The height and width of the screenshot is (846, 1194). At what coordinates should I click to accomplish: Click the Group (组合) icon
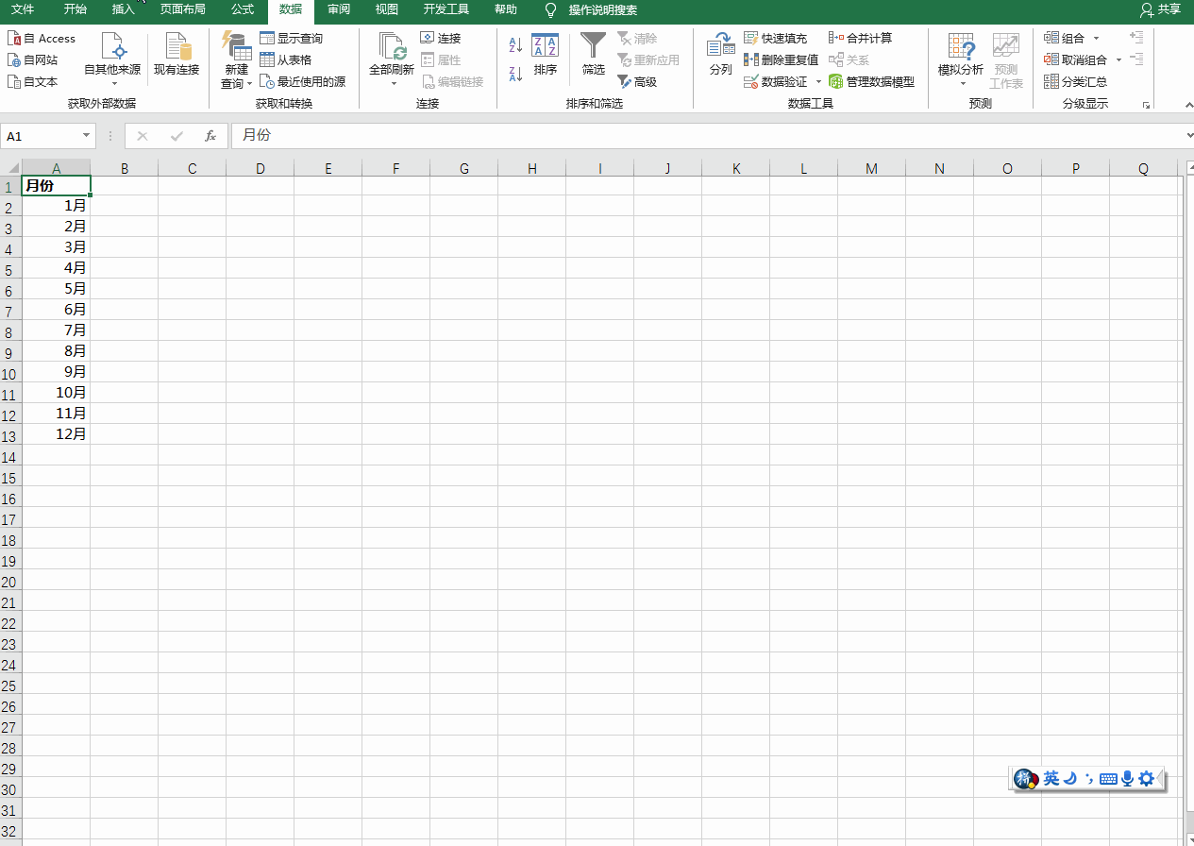(1051, 38)
